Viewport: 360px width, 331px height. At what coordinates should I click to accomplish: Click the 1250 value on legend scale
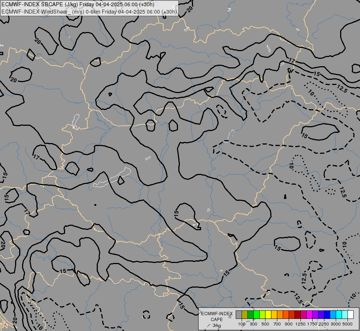pyautogui.click(x=300, y=324)
